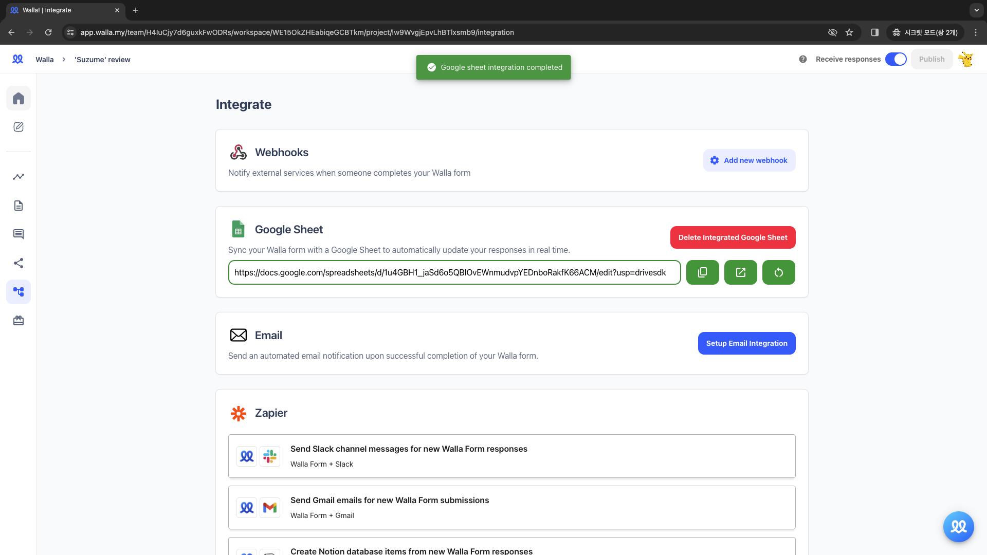Viewport: 987px width, 555px height.
Task: Open the home icon in the sidebar
Action: point(19,98)
